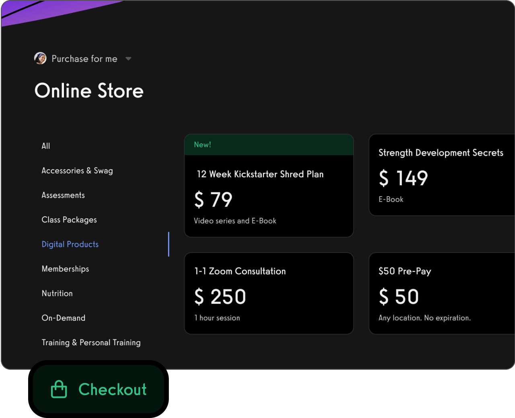This screenshot has height=418, width=515.
Task: Switch to On-Demand category
Action: point(64,318)
